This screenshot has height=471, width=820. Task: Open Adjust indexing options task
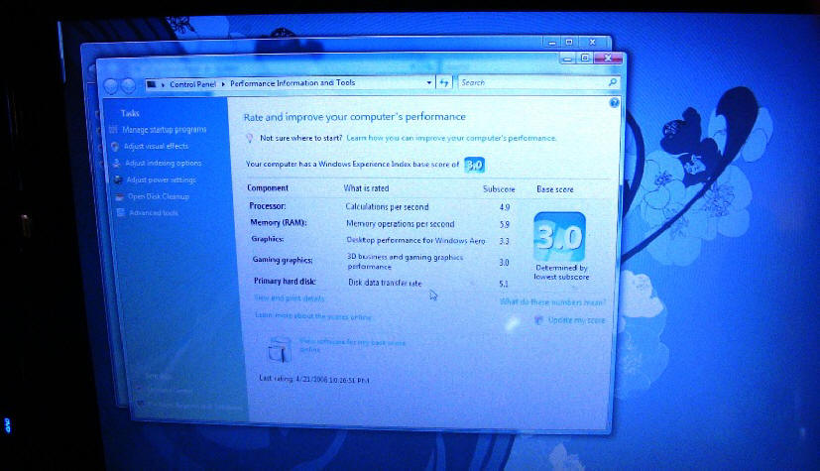pos(164,163)
